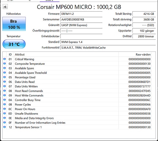
Task: Click status dot for Host Read Commands
Action: (5, 91)
